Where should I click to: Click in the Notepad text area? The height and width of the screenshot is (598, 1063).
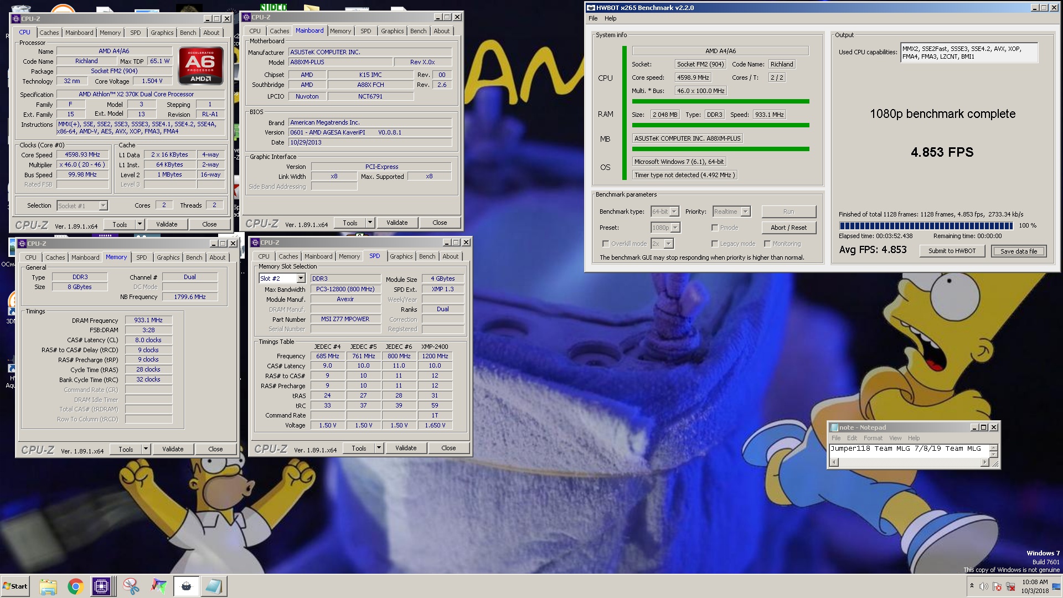(x=909, y=451)
